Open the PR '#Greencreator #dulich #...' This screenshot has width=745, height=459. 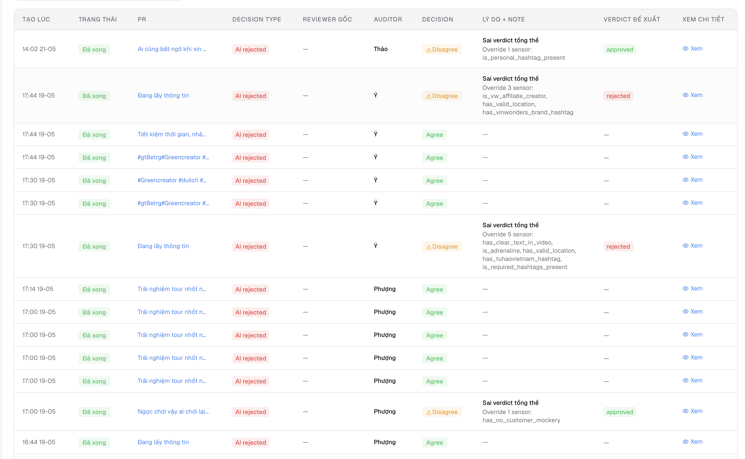coord(172,180)
